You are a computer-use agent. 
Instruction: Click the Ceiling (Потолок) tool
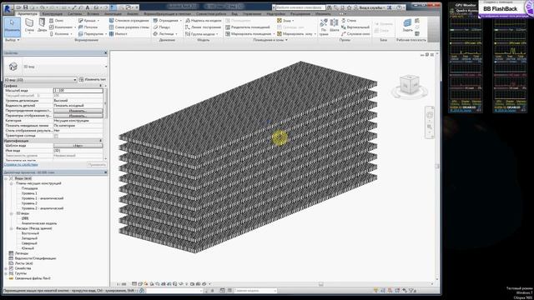pyautogui.click(x=88, y=27)
